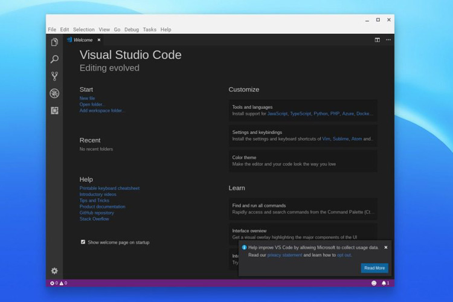Open the Explorer view in activity bar
The image size is (453, 302).
point(54,42)
